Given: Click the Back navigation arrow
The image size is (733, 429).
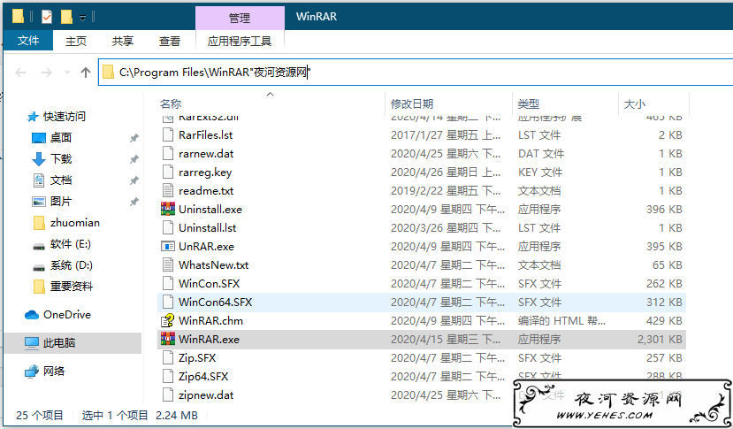Looking at the screenshot, I should click(x=20, y=73).
